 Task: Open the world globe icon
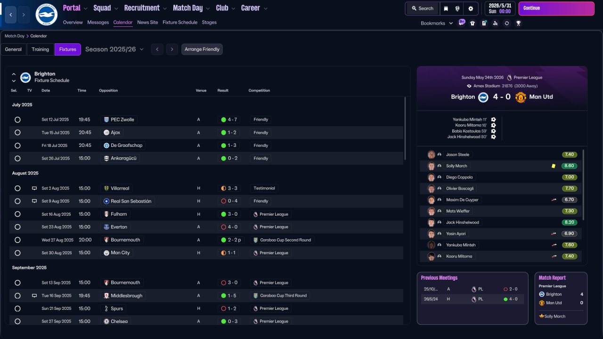[457, 8]
